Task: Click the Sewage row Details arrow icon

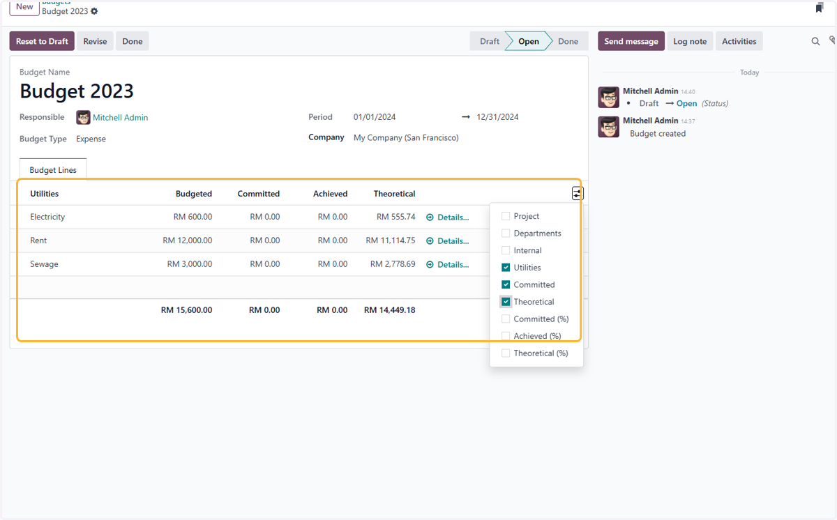Action: 430,265
